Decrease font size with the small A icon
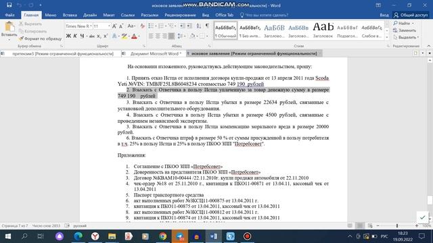This screenshot has width=433, height=243. (121, 26)
